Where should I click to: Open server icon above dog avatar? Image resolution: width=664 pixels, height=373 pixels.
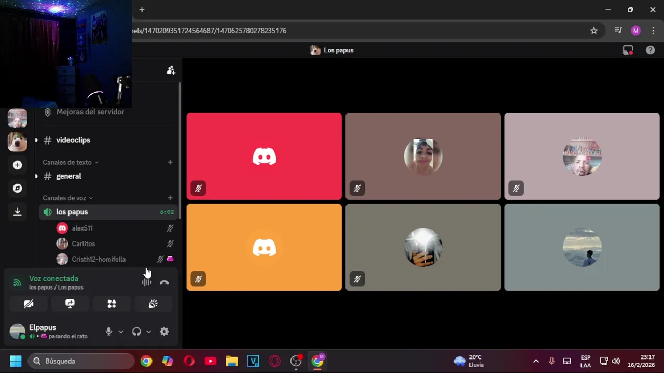tap(17, 119)
